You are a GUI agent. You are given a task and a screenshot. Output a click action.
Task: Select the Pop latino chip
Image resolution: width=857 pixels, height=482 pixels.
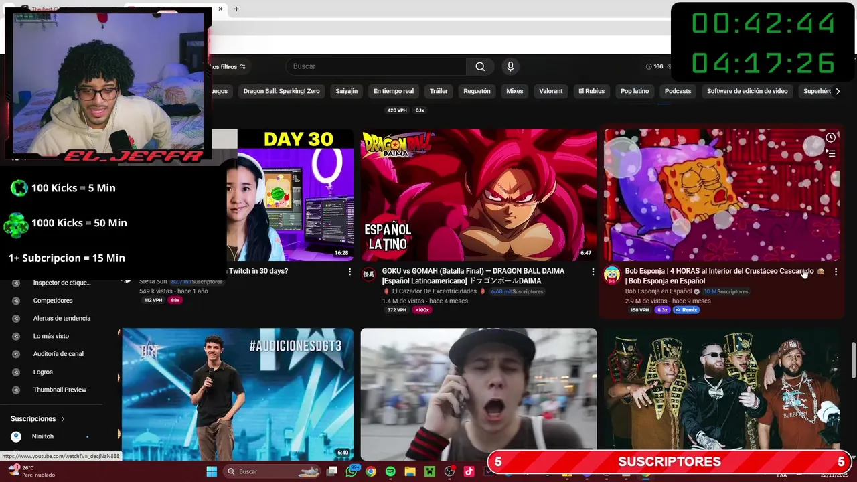[x=635, y=91]
